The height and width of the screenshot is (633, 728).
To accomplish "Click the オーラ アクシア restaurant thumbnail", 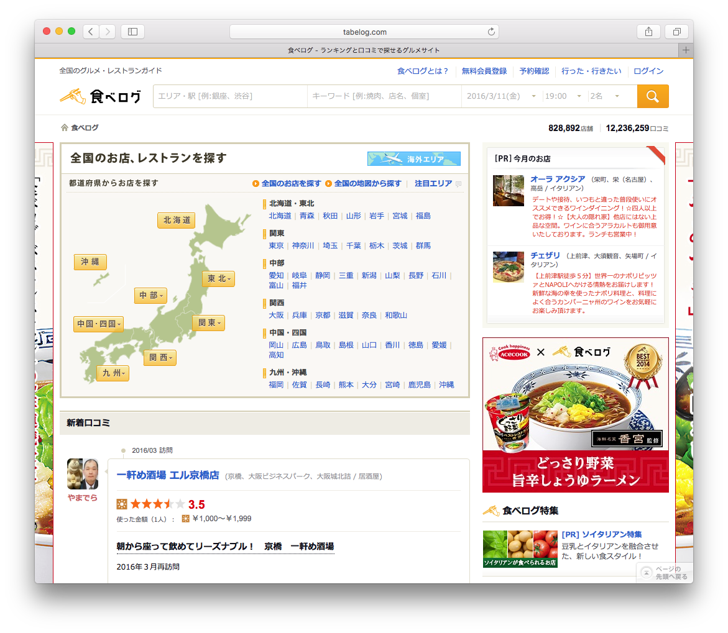I will [x=509, y=190].
